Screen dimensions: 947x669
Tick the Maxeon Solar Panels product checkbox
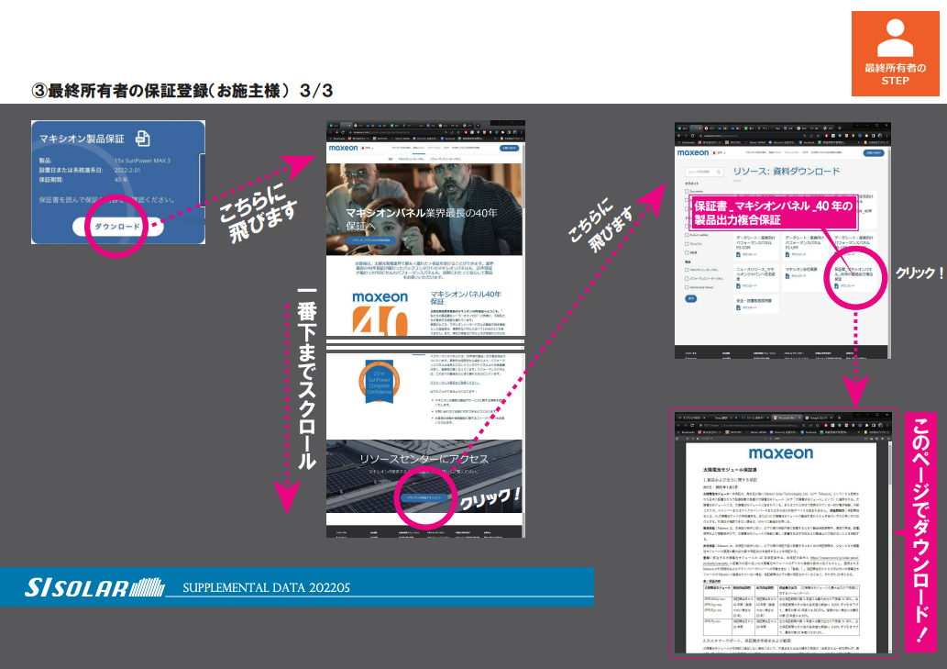(x=687, y=287)
